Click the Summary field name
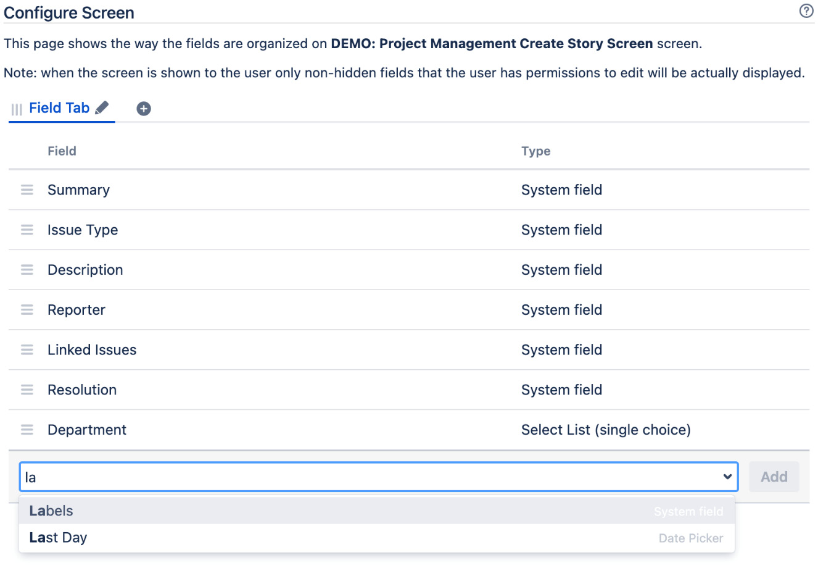 click(x=78, y=190)
